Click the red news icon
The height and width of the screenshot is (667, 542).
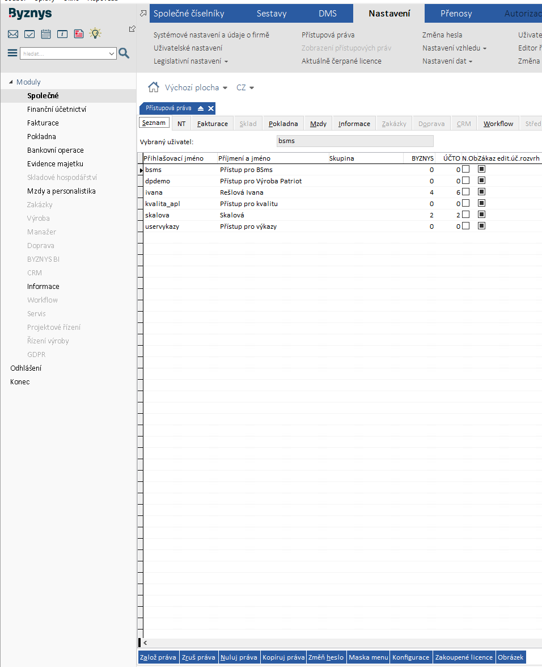tap(79, 34)
